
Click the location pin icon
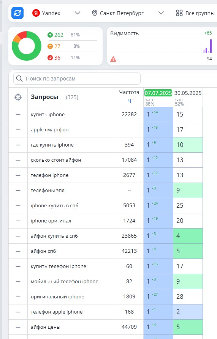[94, 13]
